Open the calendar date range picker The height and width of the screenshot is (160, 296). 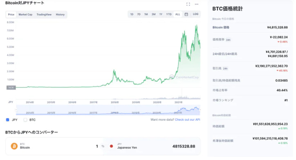coord(186,14)
